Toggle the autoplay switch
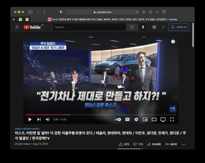 118,119
